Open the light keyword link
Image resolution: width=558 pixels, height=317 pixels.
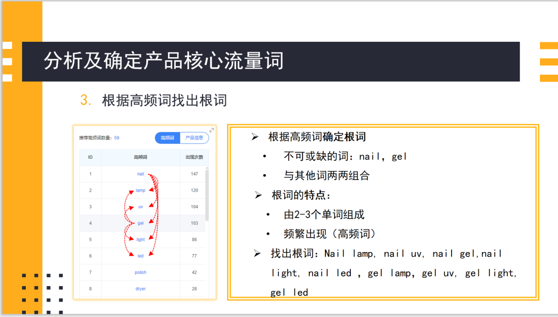click(139, 239)
